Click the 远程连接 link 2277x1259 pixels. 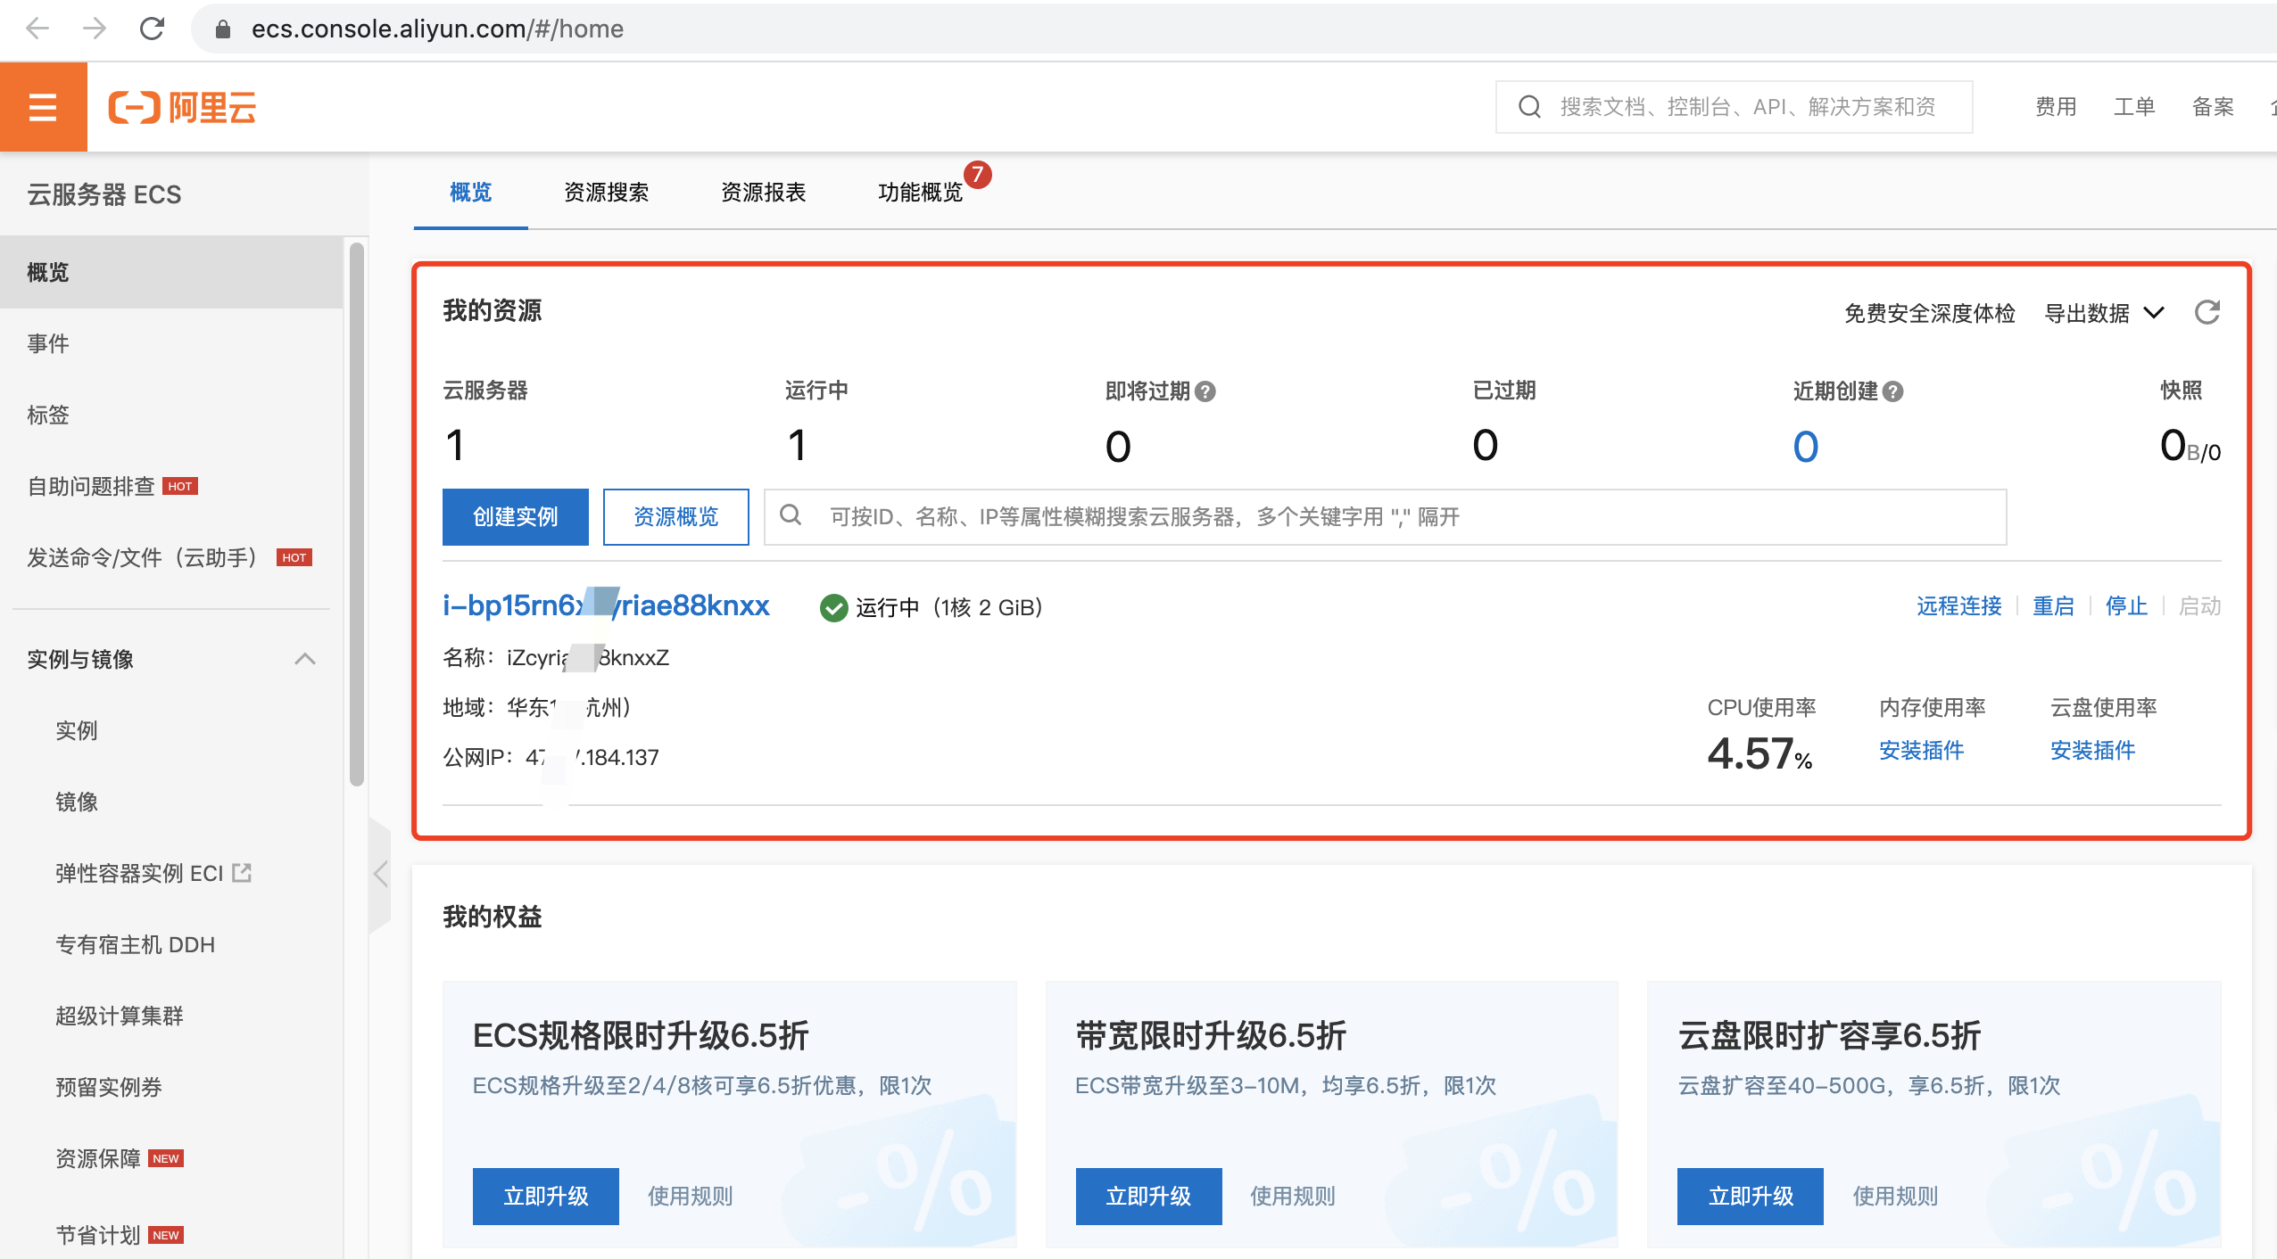[x=1959, y=606]
